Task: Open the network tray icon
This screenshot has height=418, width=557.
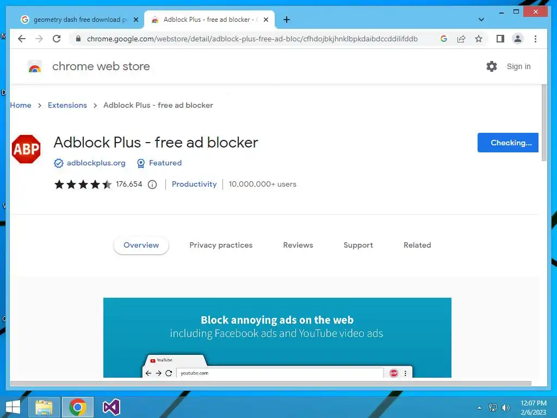Action: click(493, 407)
